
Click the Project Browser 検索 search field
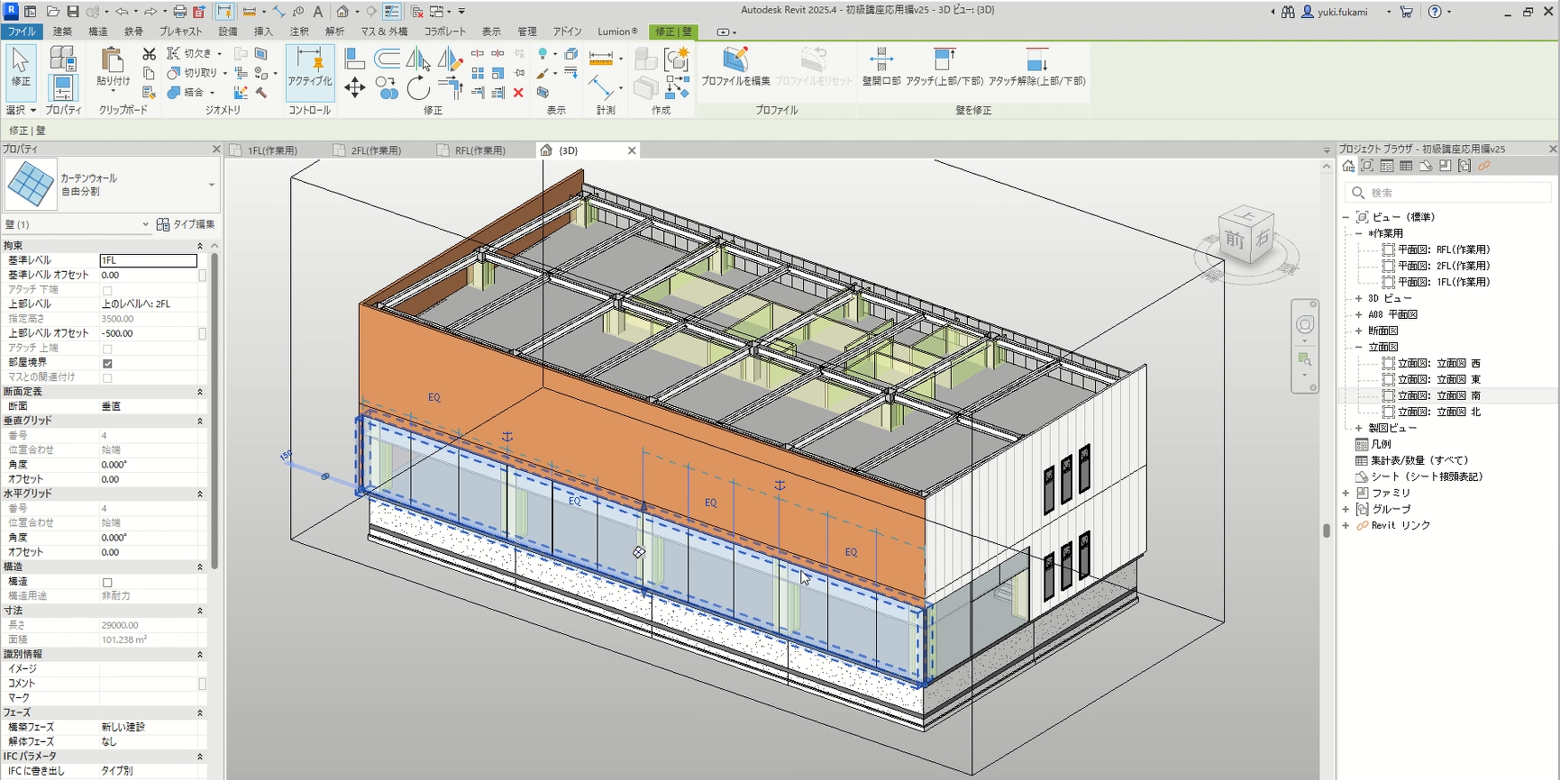(x=1448, y=193)
